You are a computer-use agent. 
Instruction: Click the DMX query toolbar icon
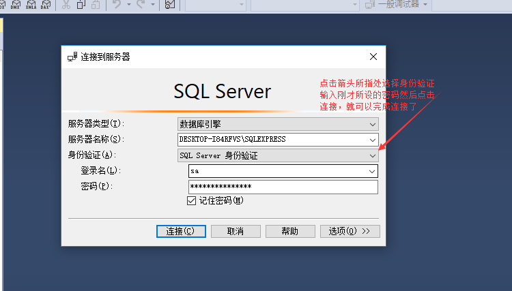coord(15,4)
